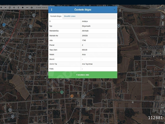Select the Antalya value cell
This screenshot has height=124, width=165.
(99, 21)
